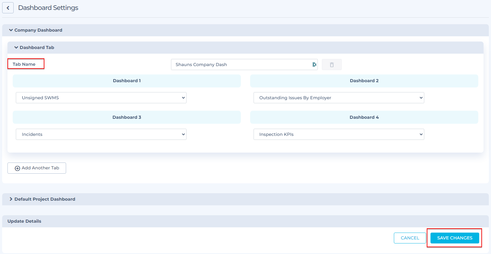491x254 pixels.
Task: Click the Dashboard 2 header
Action: tap(364, 81)
